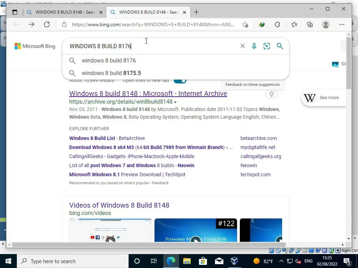Open the Collections icon

pos(310,24)
